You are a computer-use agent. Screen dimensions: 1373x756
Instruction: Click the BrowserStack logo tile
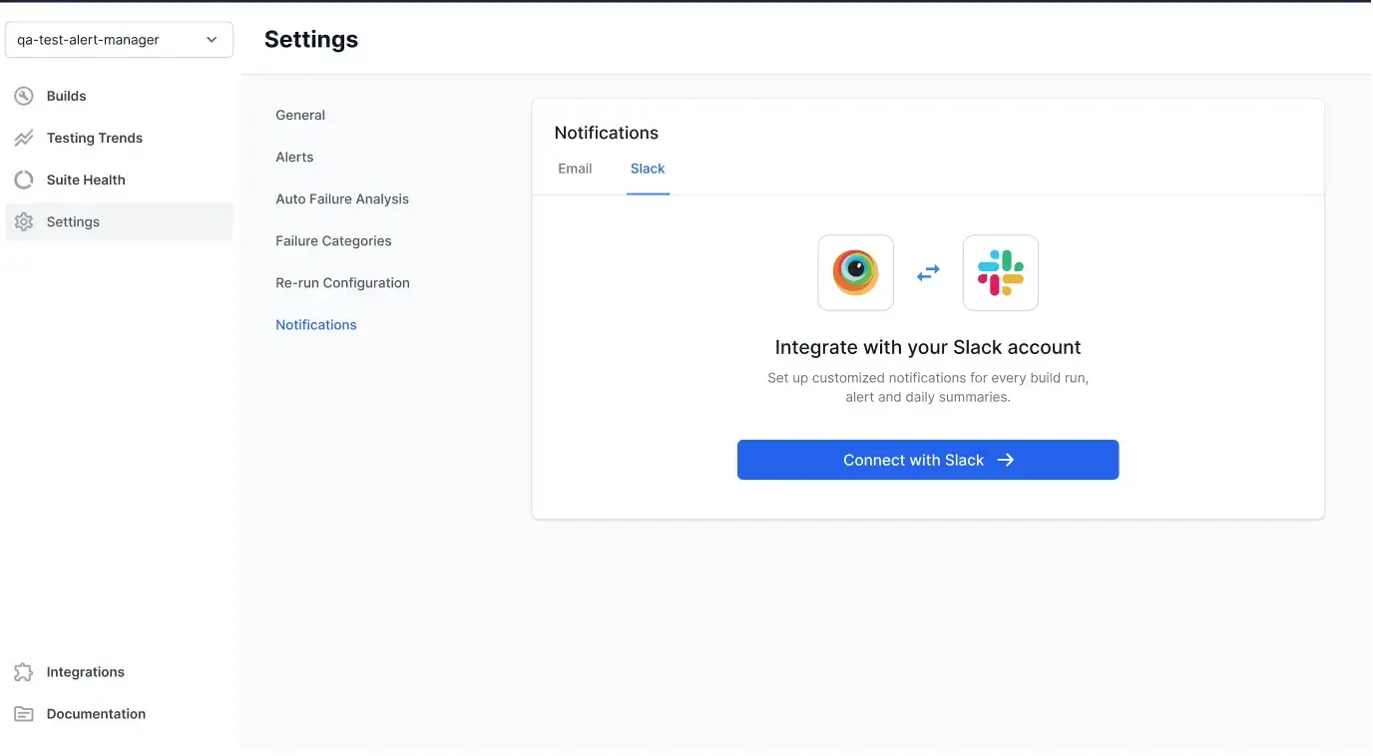pyautogui.click(x=855, y=272)
